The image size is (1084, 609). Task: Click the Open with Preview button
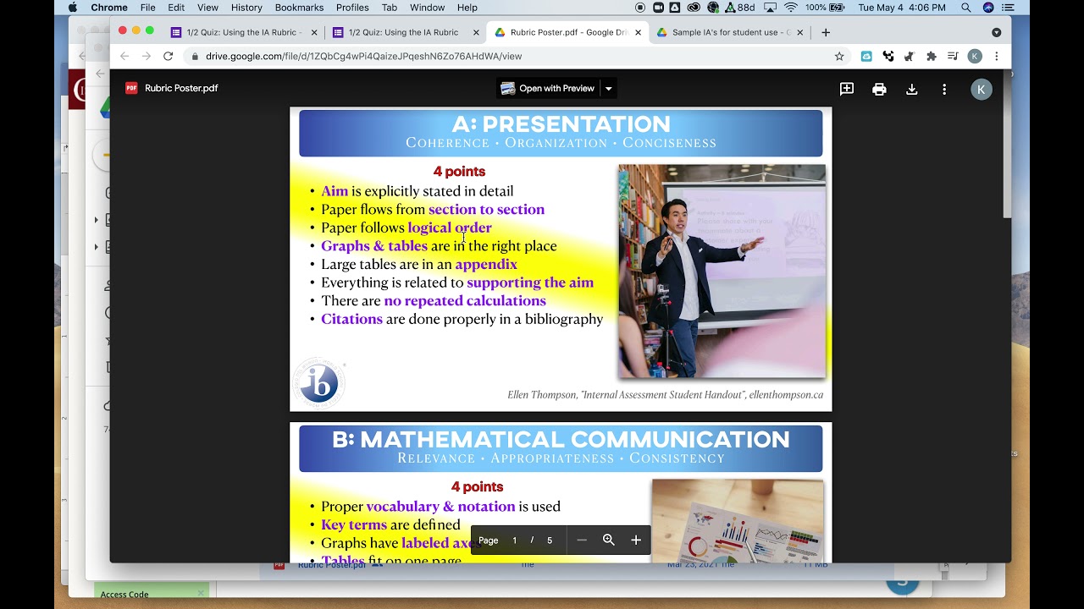[548, 89]
